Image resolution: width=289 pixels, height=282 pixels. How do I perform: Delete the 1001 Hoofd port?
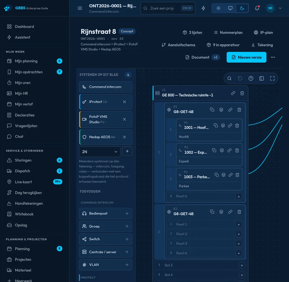point(237,125)
